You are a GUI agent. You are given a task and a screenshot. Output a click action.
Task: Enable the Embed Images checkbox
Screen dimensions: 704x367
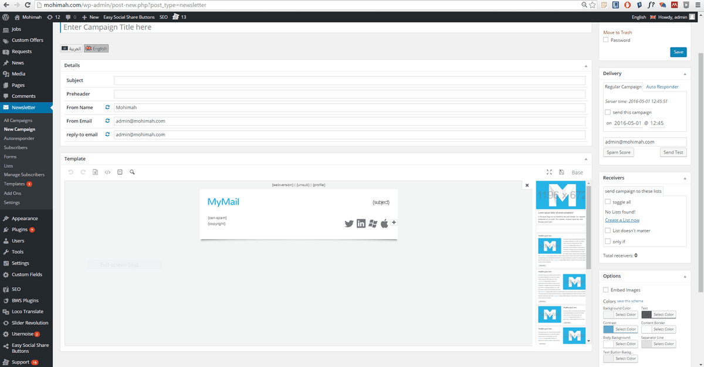click(x=606, y=290)
